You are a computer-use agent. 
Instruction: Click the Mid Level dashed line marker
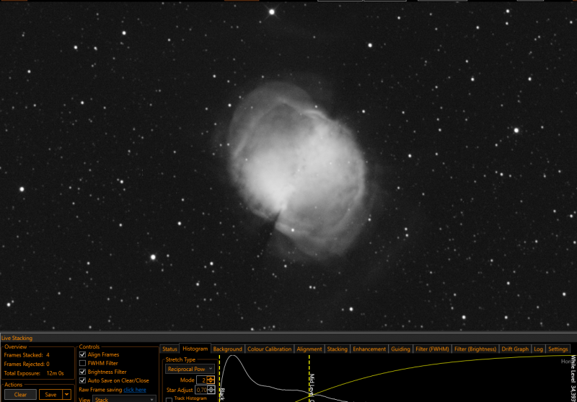[309, 378]
